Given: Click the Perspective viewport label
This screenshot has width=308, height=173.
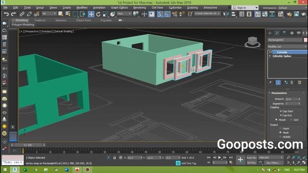Looking at the screenshot, I should coord(32,31).
